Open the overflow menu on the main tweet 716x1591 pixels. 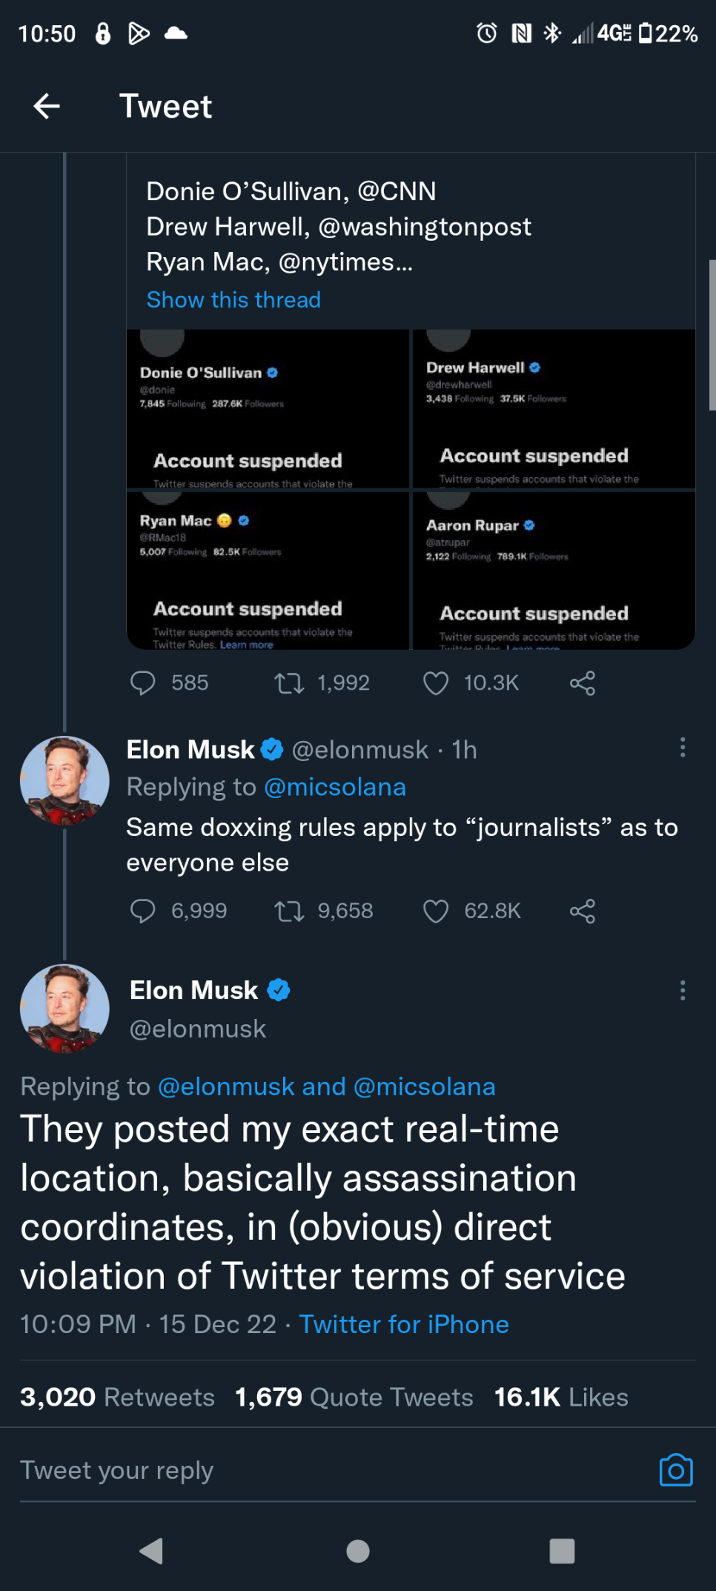(682, 990)
